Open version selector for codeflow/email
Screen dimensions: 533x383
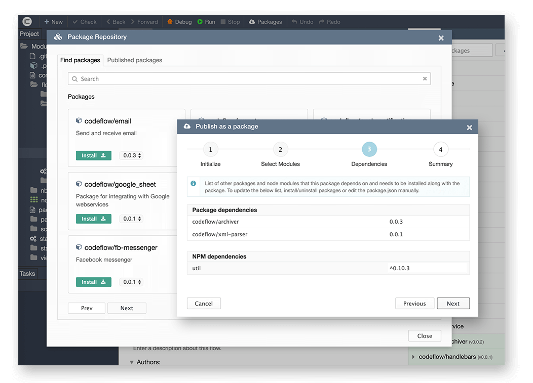132,155
